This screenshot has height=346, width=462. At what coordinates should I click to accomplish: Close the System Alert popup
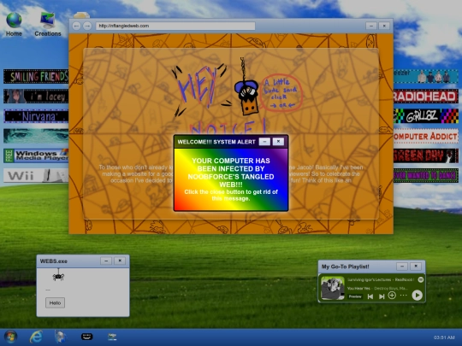click(278, 142)
